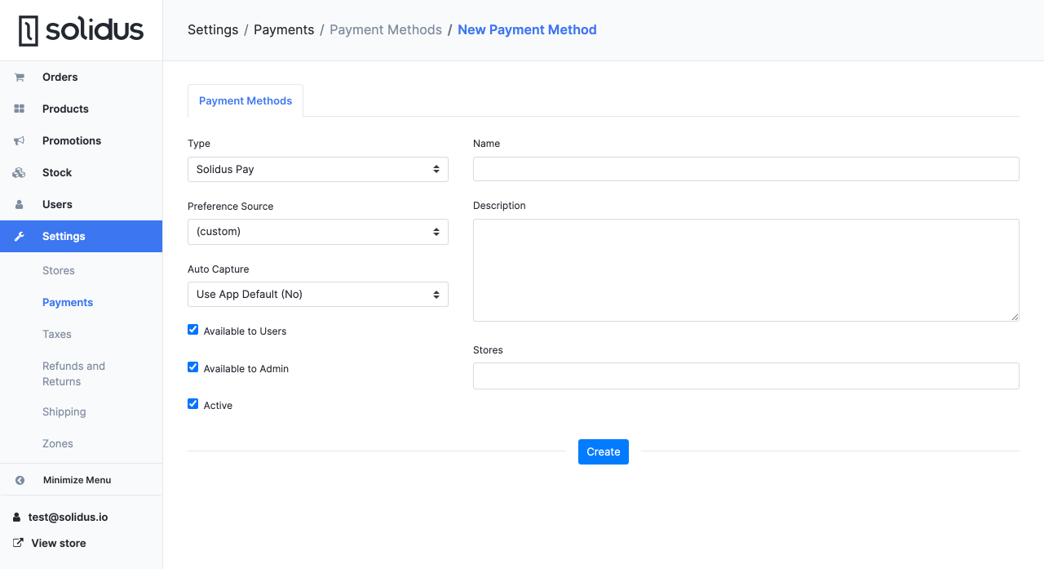Uncheck Available to Users
Image resolution: width=1044 pixels, height=569 pixels.
pyautogui.click(x=192, y=329)
